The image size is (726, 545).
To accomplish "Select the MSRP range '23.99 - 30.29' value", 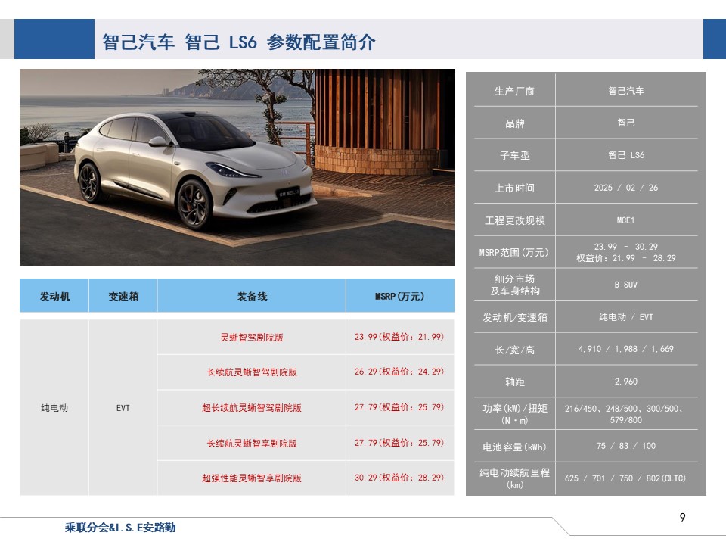I will coord(626,247).
